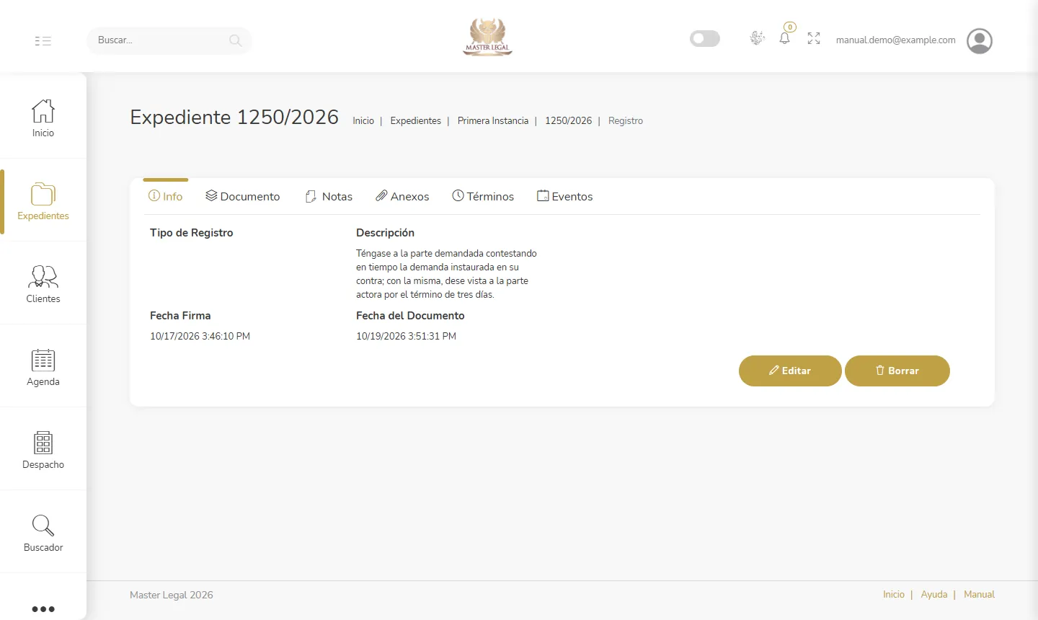Screen dimensions: 1038x620
Task: Open Clientes in the sidebar
Action: [x=43, y=284]
